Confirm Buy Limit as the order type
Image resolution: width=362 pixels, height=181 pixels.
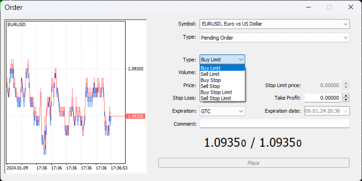[210, 68]
